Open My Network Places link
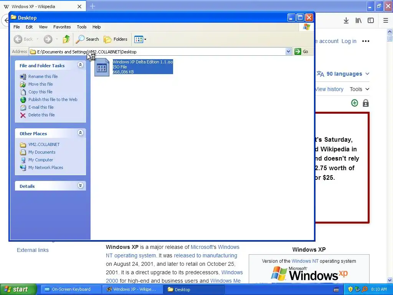Image resolution: width=393 pixels, height=295 pixels. [x=46, y=167]
